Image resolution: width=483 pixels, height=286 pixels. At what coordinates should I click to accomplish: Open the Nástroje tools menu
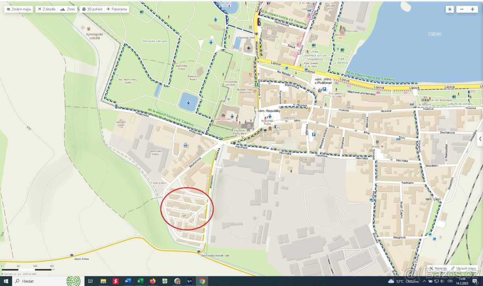pos(438,268)
